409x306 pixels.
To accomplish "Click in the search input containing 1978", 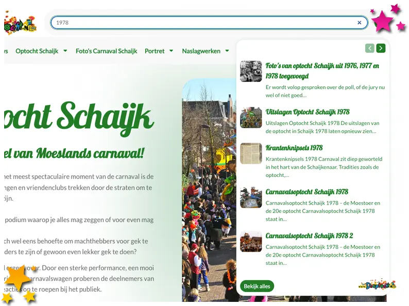I will coord(206,23).
